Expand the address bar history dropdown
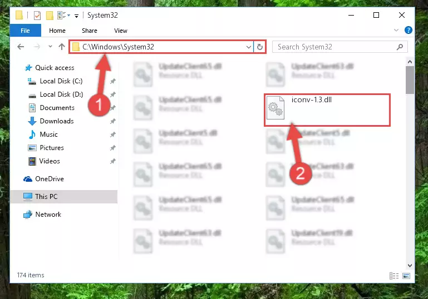 [248, 47]
